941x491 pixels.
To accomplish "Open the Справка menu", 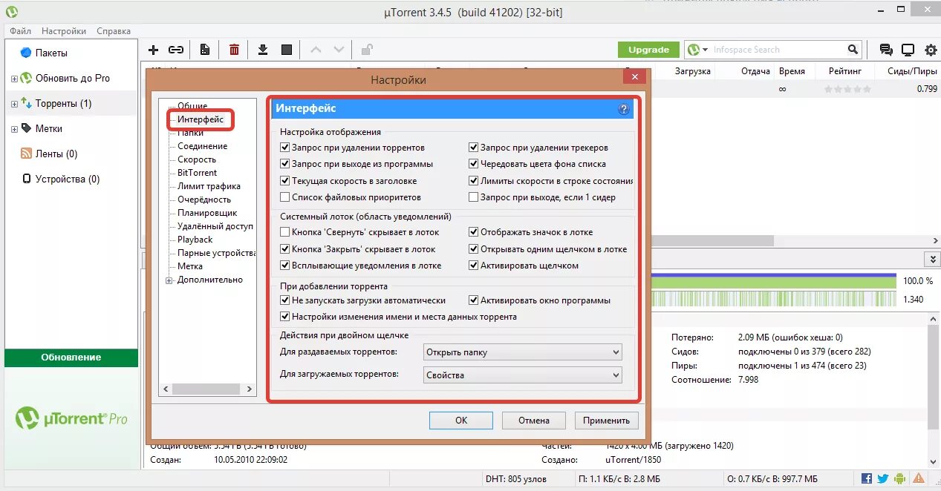I will 114,31.
